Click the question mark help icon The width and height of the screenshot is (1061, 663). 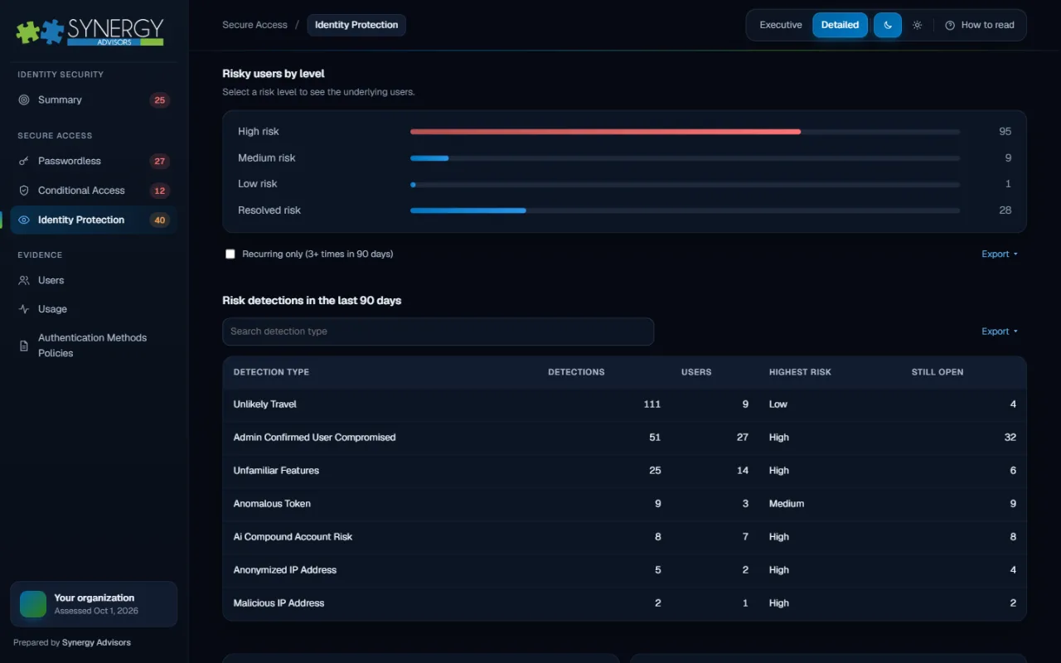pos(950,25)
